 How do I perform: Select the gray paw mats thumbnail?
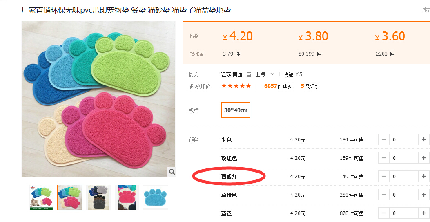98,197
